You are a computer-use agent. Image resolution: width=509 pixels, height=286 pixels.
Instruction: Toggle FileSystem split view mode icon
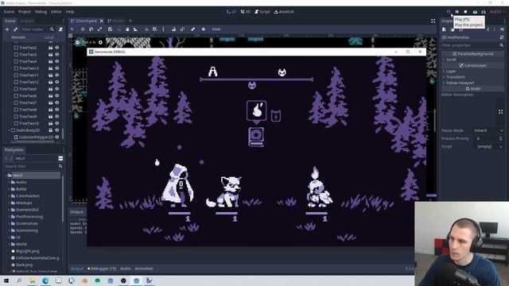coord(60,158)
